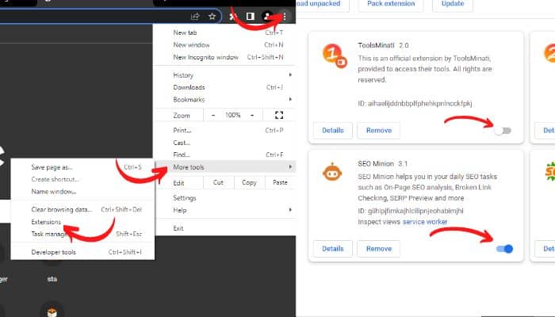Click the fullscreen icon in Zoom row

(x=279, y=115)
